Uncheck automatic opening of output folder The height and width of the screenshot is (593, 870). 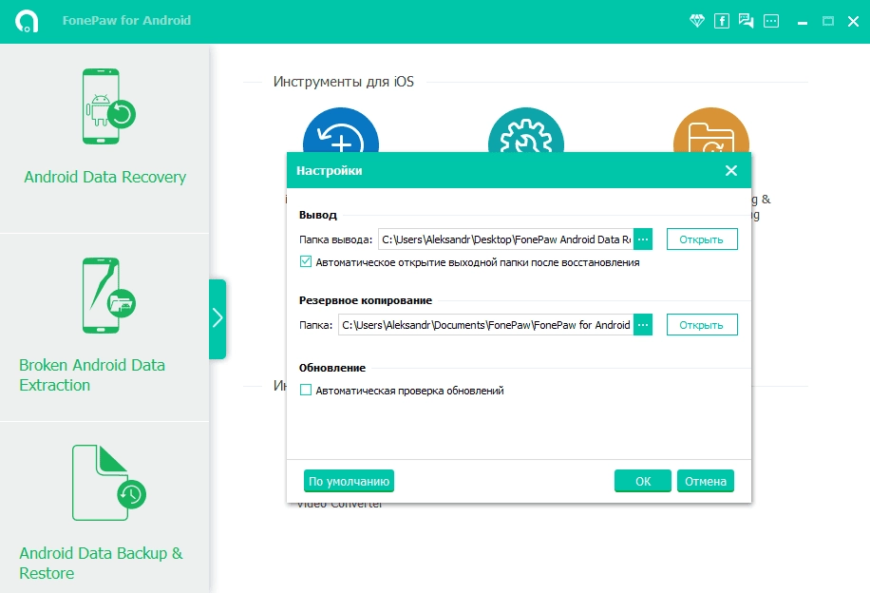pyautogui.click(x=306, y=261)
